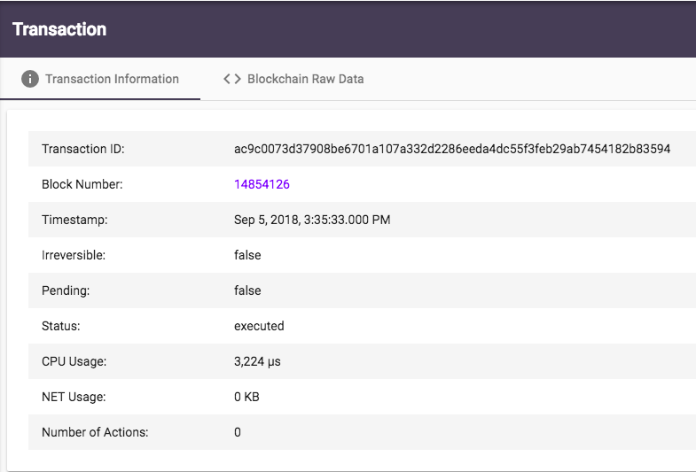This screenshot has width=696, height=472.
Task: Select the Pending false value
Action: pyautogui.click(x=247, y=290)
